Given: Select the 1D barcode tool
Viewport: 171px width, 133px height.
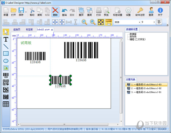Looking at the screenshot, I should [6, 75].
